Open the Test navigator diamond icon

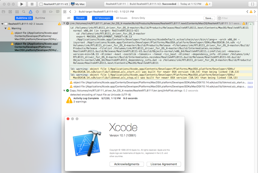[x=37, y=12]
